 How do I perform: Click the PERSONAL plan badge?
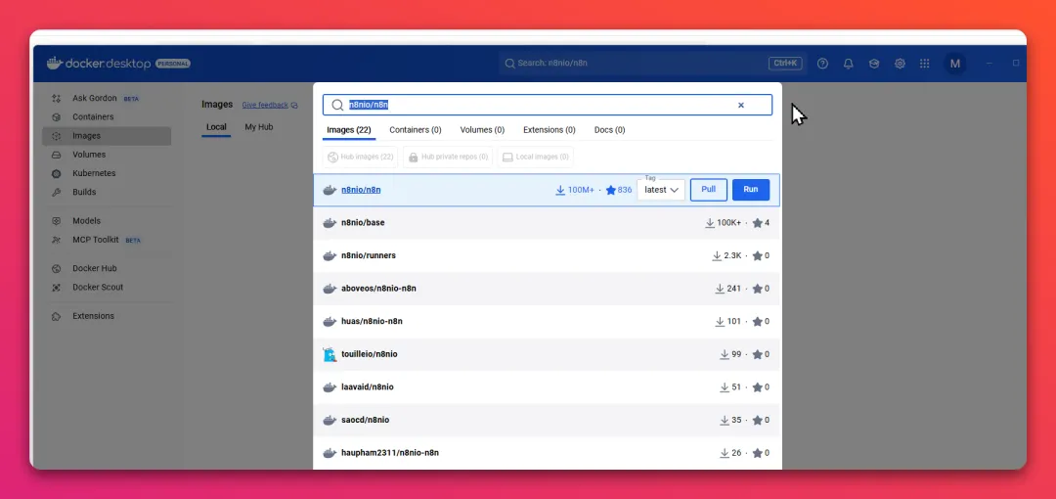click(173, 64)
